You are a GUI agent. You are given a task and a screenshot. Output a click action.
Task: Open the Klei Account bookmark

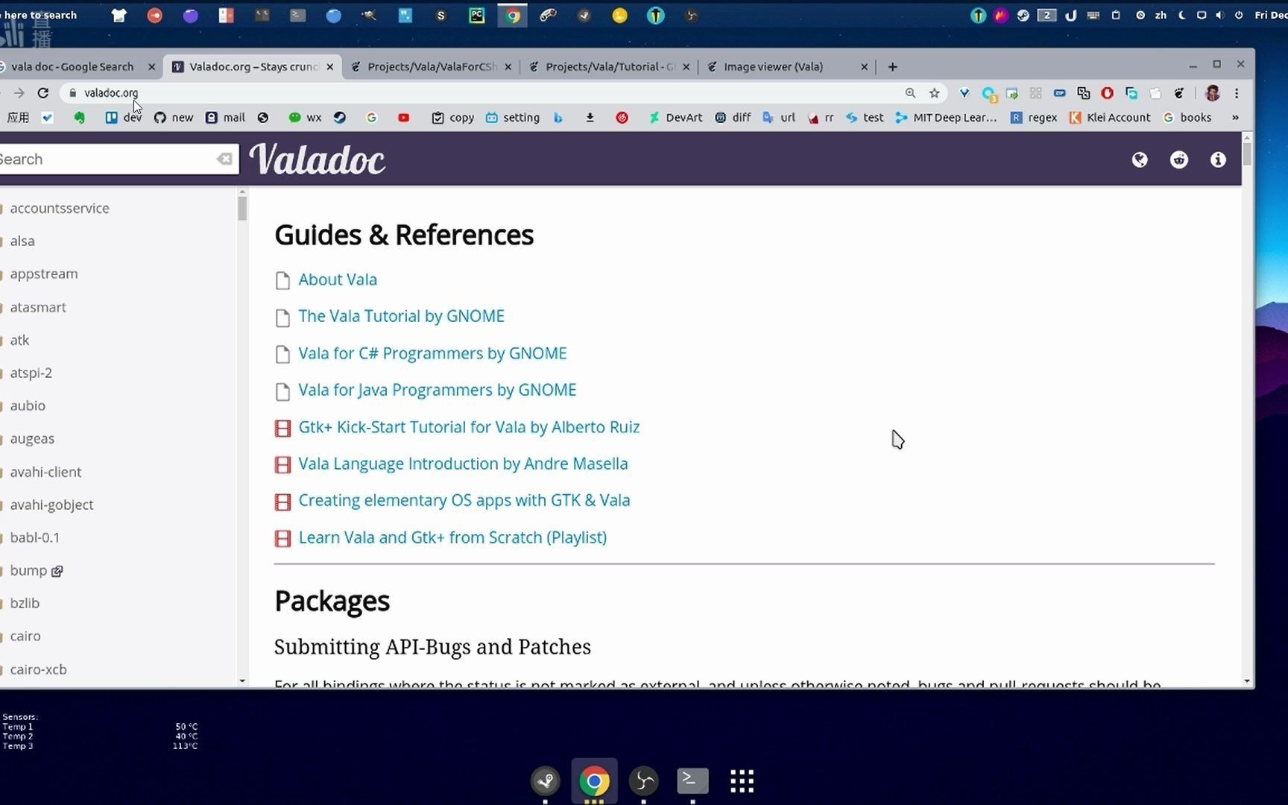click(1110, 118)
